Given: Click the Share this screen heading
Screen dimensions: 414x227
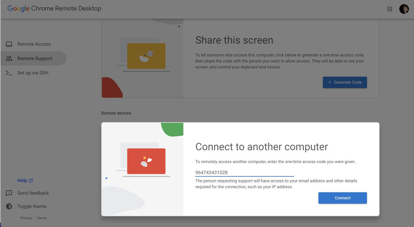Looking at the screenshot, I should click(234, 40).
